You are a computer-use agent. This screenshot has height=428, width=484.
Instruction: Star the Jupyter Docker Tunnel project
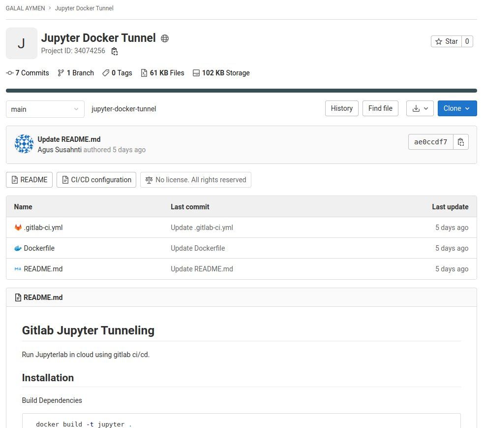click(x=447, y=41)
